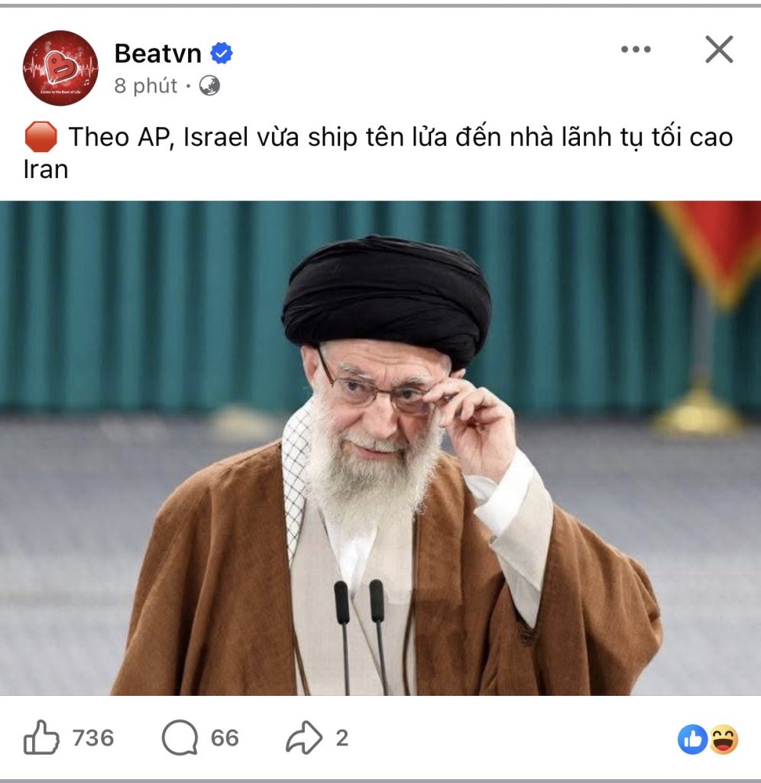Close the post with the X

pos(719,49)
